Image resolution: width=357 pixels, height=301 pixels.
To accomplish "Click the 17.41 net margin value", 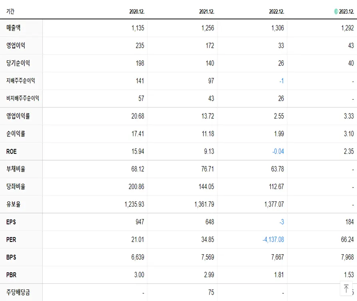I will coord(138,134).
